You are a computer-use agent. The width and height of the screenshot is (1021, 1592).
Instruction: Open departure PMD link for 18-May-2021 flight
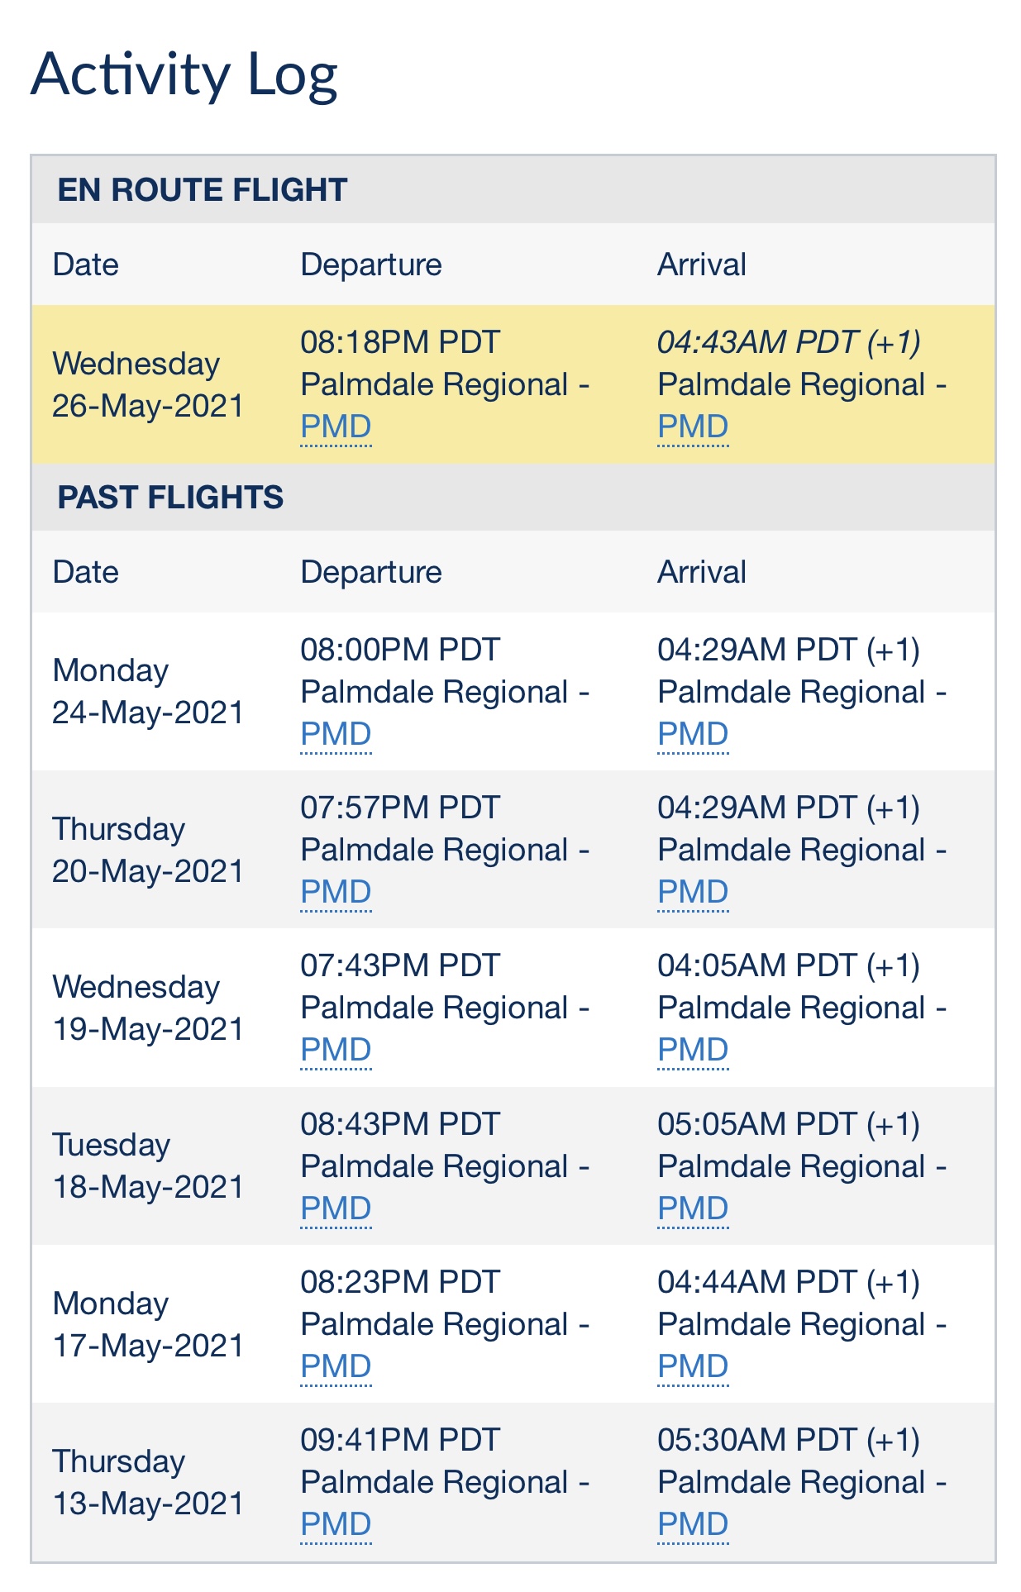(336, 1209)
